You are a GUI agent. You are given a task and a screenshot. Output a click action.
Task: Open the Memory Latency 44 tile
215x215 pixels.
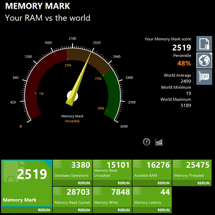(152, 197)
